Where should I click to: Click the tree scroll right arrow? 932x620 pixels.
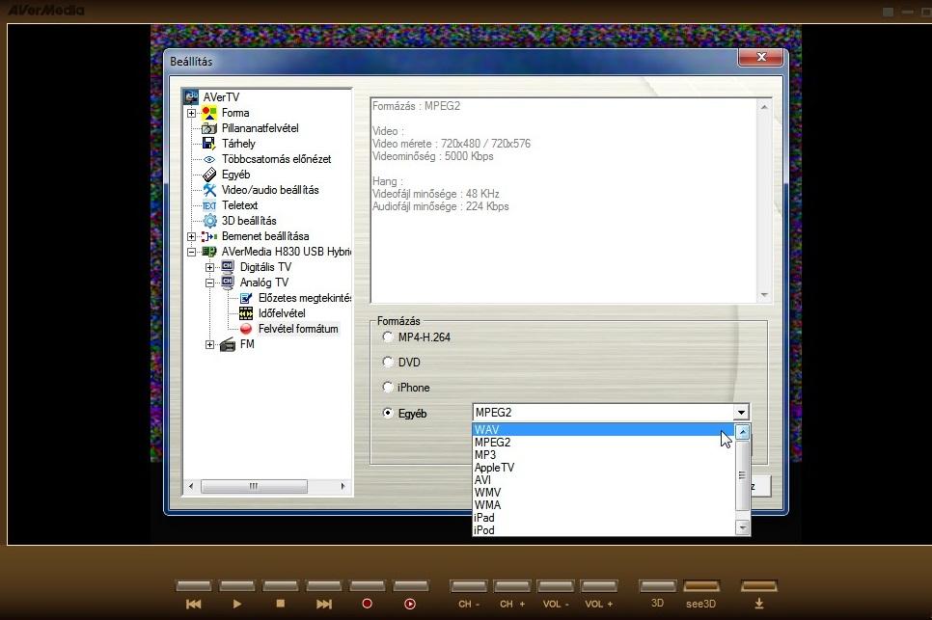point(343,486)
